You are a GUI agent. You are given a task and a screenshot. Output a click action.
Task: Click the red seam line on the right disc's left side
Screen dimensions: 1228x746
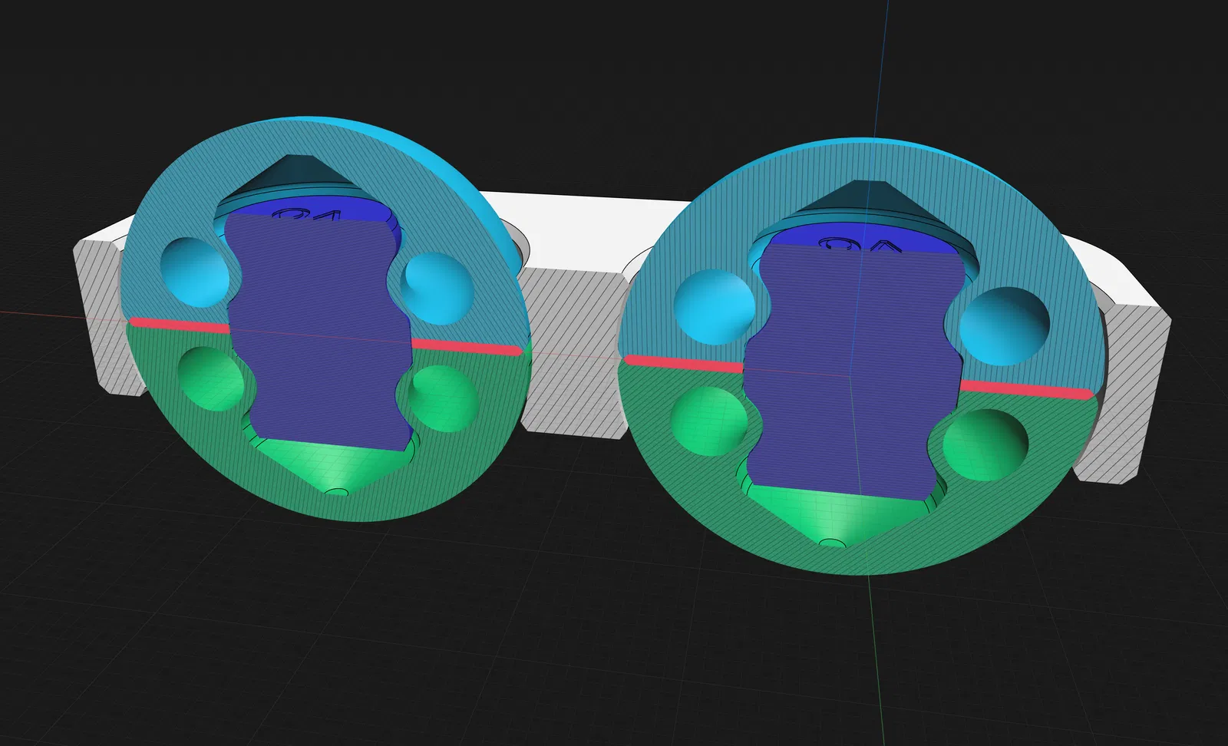pos(685,364)
